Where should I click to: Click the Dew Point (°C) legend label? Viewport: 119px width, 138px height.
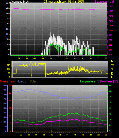point(109,81)
